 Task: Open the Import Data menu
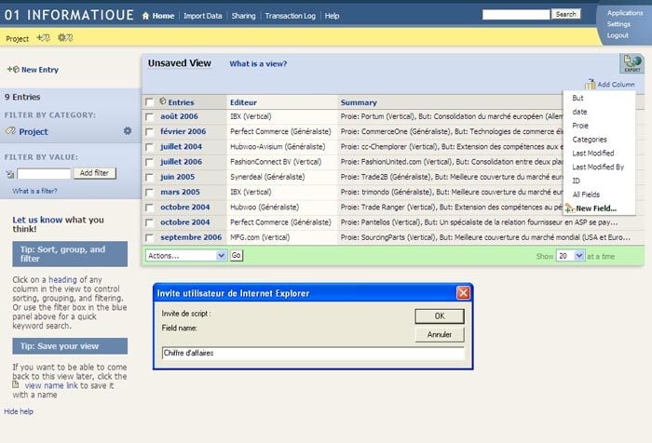202,16
